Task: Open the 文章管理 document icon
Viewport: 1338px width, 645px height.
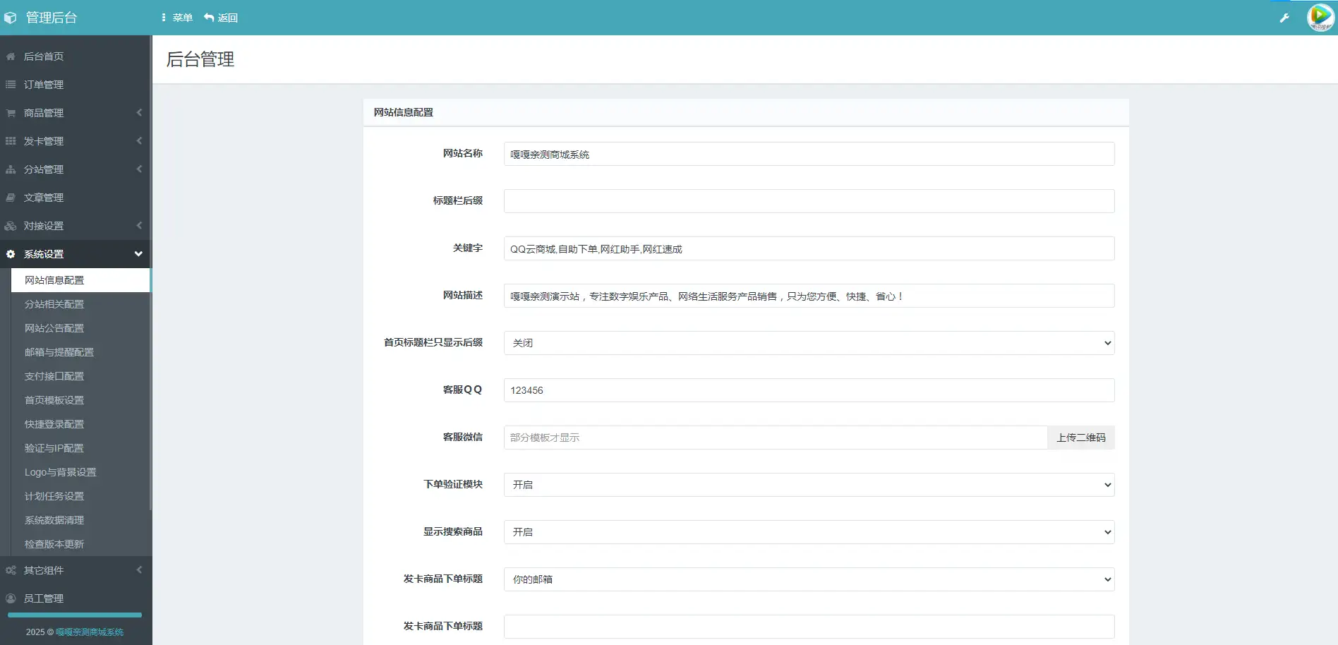Action: pyautogui.click(x=11, y=198)
